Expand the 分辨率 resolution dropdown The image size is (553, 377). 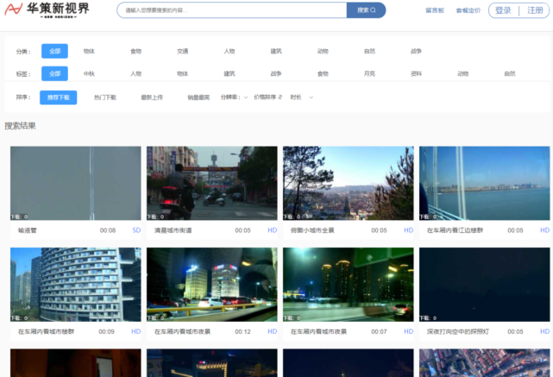click(x=234, y=97)
